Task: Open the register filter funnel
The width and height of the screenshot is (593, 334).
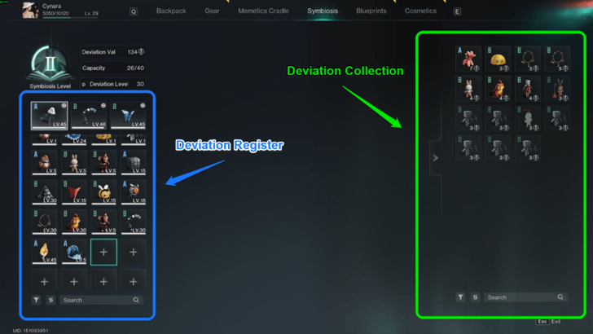Action: (x=36, y=300)
